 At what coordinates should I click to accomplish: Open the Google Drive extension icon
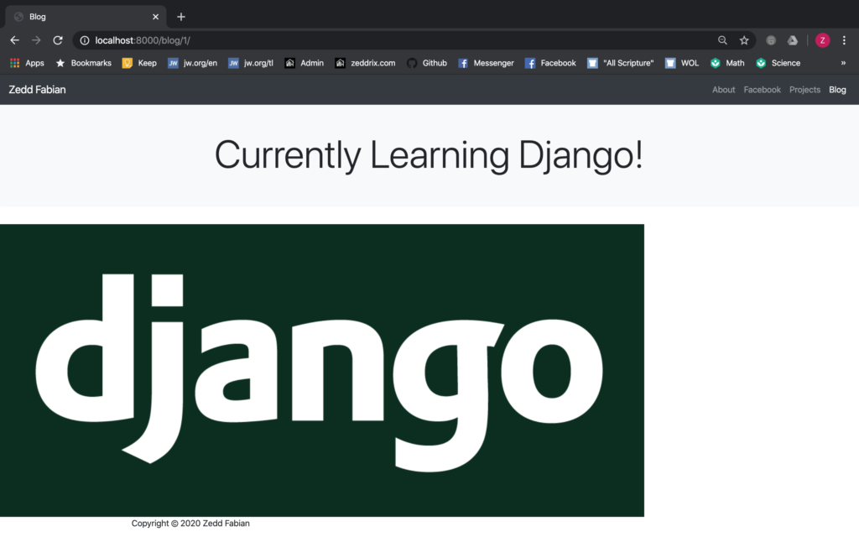pos(793,40)
